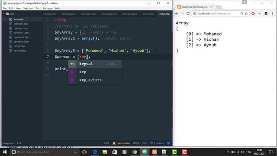Image resolution: width=277 pixels, height=156 pixels.
Task: Go back in the Chrome browser
Action: click(x=177, y=13)
